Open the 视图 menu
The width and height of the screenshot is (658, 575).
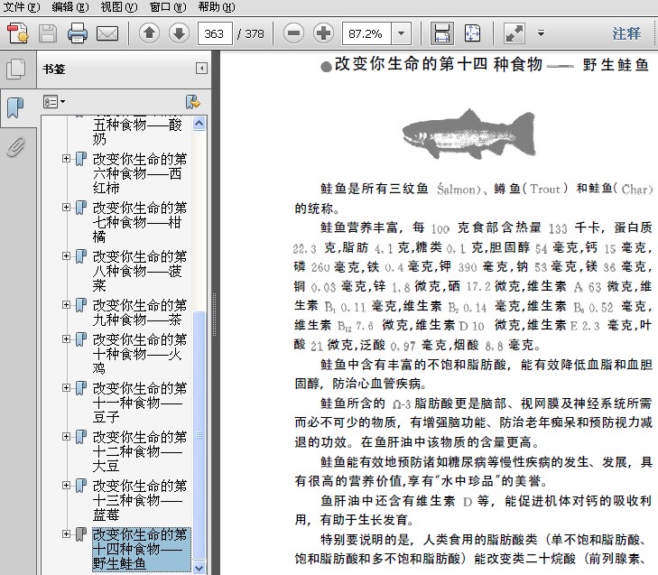click(118, 6)
